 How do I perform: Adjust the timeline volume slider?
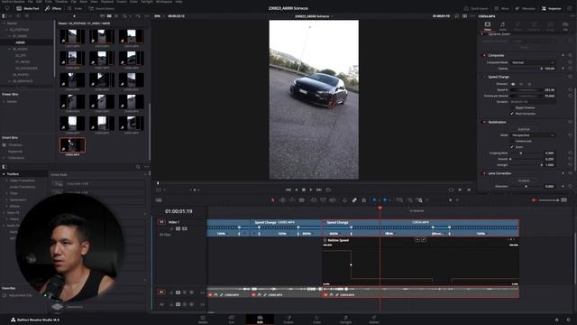pos(549,200)
